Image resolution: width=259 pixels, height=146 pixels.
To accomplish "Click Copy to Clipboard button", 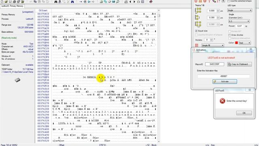I will pos(239,64).
